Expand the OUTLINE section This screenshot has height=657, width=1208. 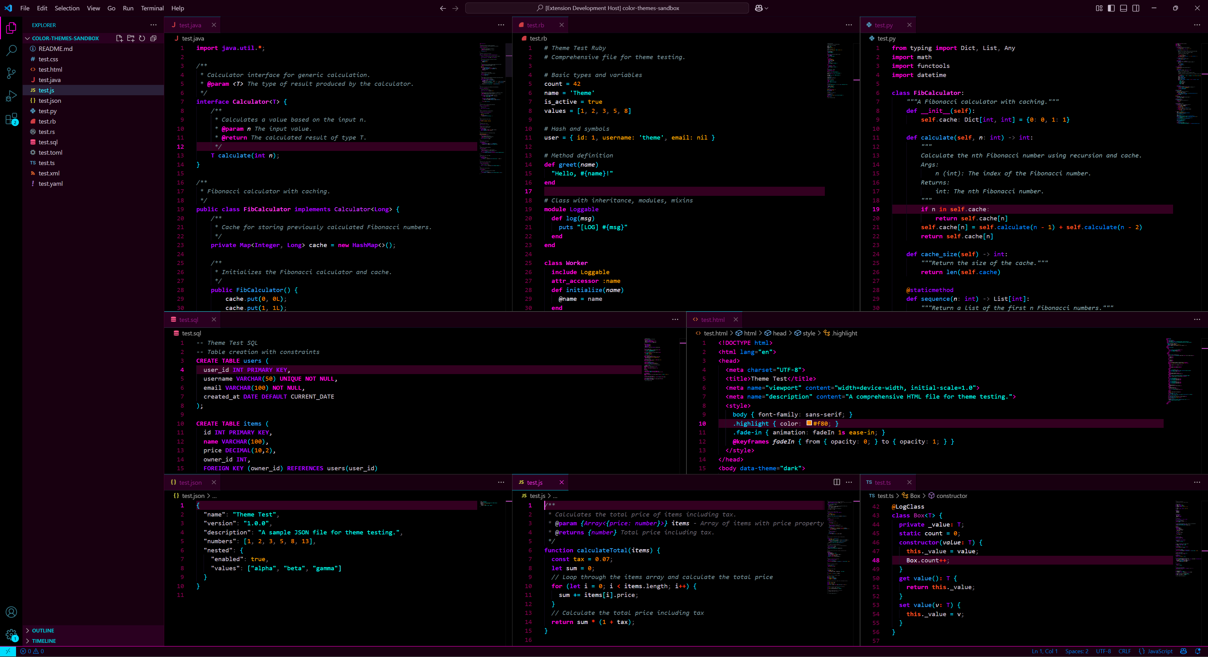coord(43,630)
